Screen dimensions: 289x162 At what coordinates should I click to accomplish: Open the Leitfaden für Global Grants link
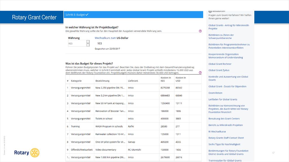click(223, 99)
